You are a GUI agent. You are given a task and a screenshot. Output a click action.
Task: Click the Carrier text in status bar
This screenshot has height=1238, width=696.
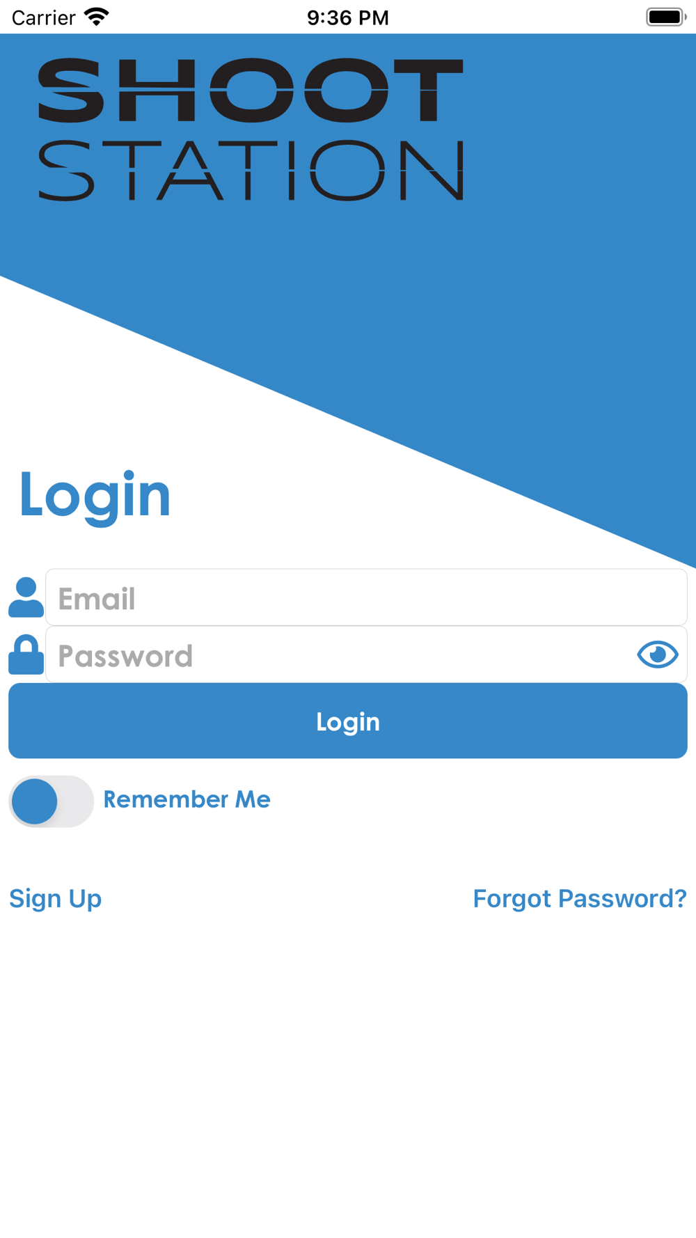43,17
